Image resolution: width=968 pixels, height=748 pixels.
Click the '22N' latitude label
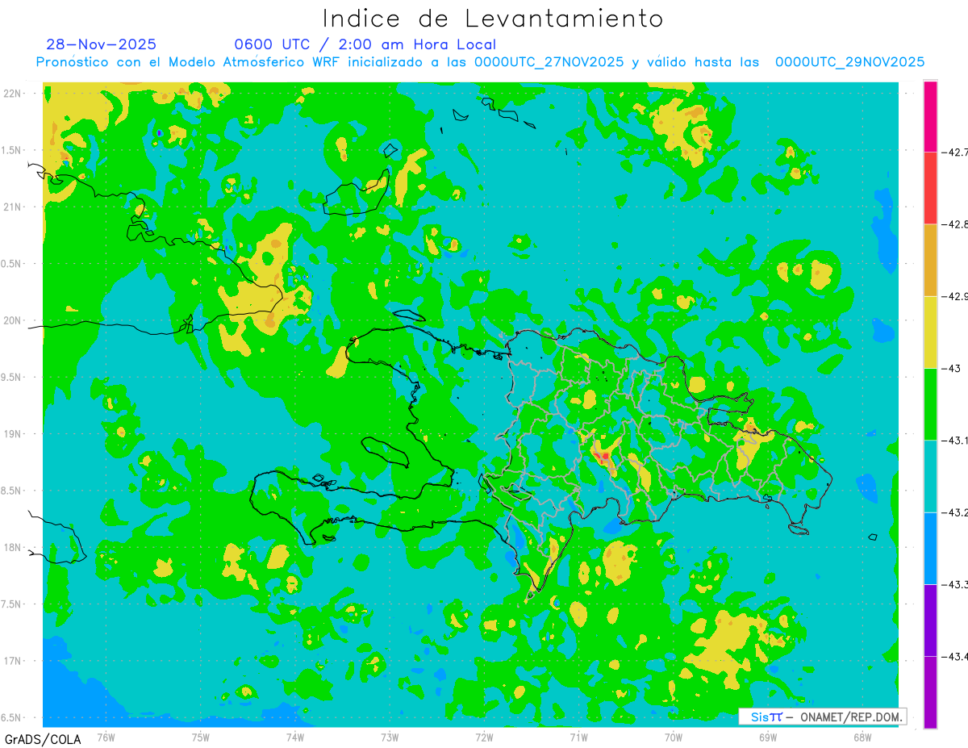(13, 94)
